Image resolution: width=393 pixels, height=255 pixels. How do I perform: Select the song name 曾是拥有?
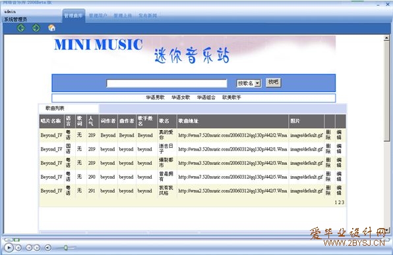[166, 177]
